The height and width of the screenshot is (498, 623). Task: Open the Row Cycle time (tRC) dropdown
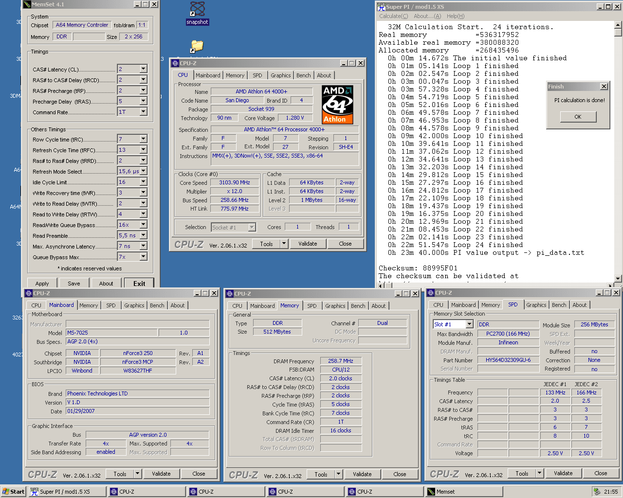click(144, 139)
